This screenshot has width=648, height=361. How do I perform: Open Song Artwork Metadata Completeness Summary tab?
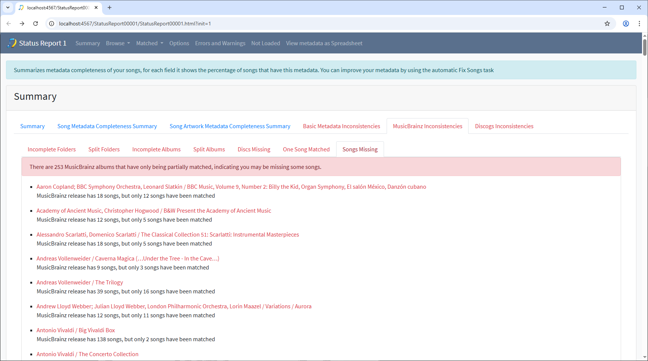(230, 126)
